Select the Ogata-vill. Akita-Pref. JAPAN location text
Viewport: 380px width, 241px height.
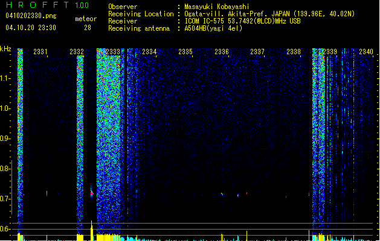[x=269, y=14]
